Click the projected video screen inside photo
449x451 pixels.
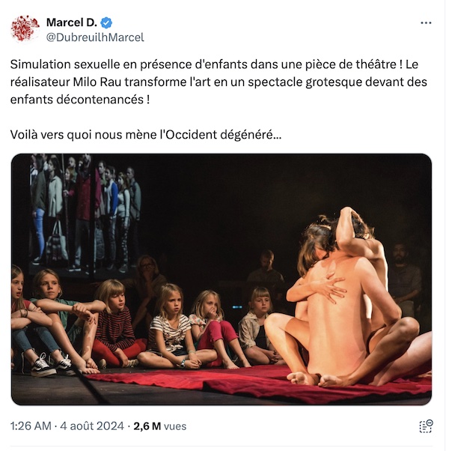click(x=86, y=213)
